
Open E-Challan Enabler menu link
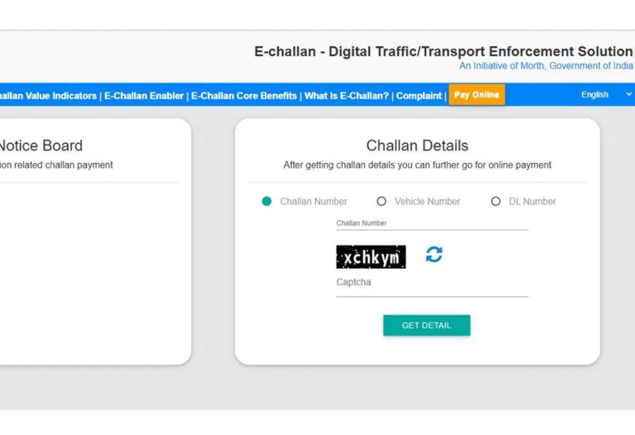tap(144, 96)
